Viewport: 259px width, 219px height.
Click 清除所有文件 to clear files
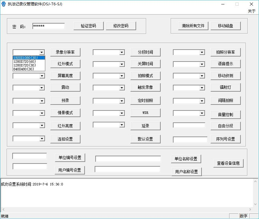(193, 26)
